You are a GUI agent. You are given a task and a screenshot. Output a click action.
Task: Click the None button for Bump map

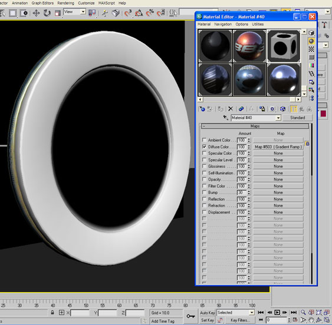[278, 193]
